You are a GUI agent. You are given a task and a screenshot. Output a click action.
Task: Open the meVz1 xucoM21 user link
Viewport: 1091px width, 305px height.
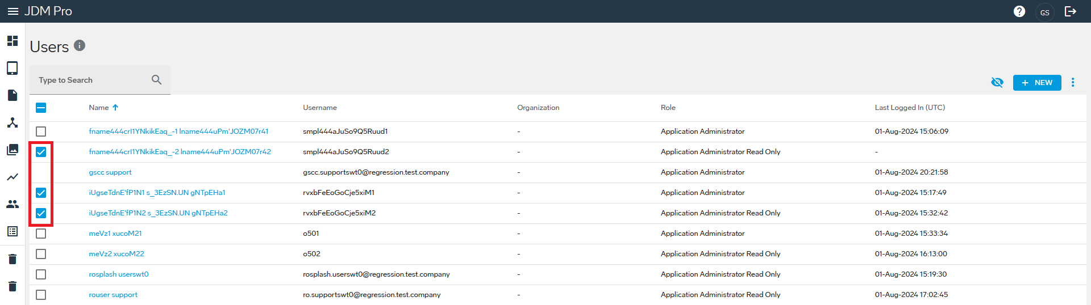[x=115, y=234]
